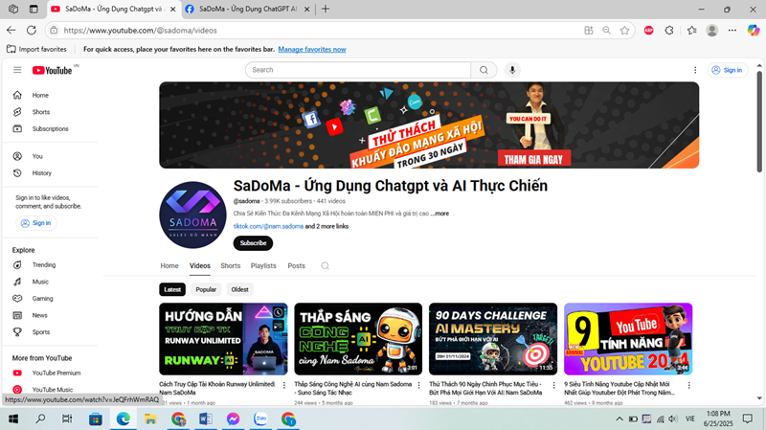Open 9 Tính Năng YouTube thumbnail
The width and height of the screenshot is (766, 430).
pyautogui.click(x=628, y=339)
